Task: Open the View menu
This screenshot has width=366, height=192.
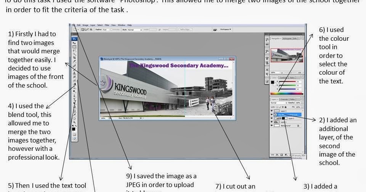Action: [114, 25]
